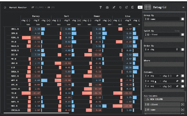Click the Swap link beside Split By
The width and height of the screenshot is (187, 116).
177,31
